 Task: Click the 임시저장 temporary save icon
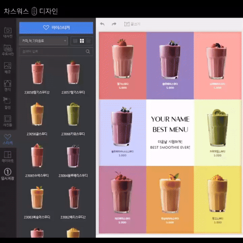8,174
